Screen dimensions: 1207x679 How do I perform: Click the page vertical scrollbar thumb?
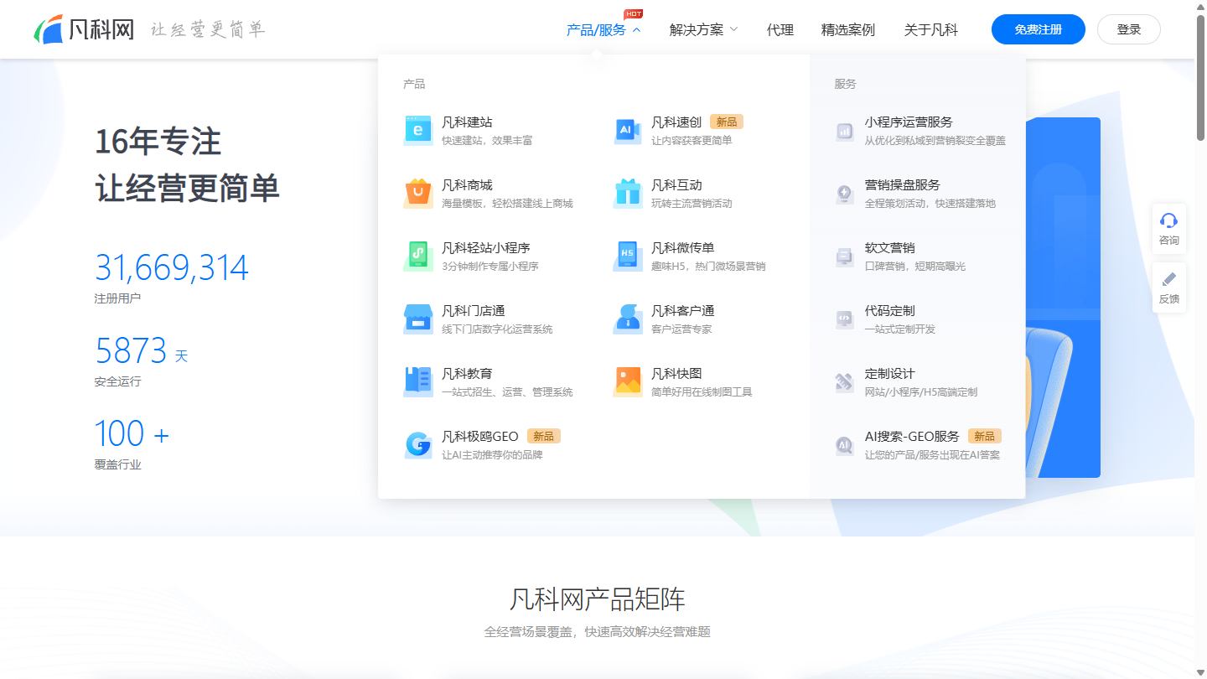1200,77
